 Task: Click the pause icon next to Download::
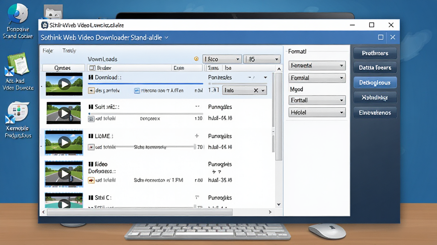coord(90,77)
